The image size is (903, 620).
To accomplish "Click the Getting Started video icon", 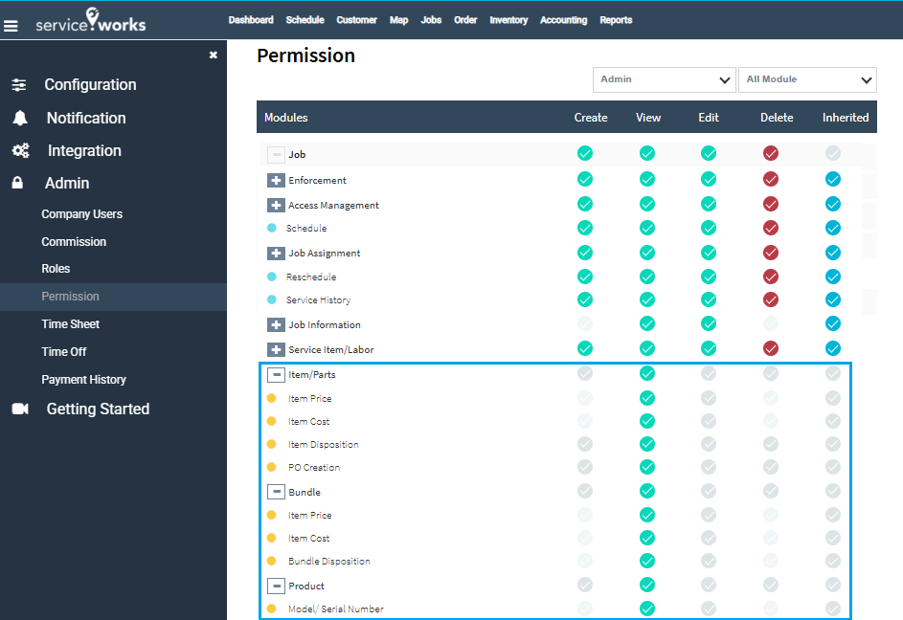I will [20, 410].
